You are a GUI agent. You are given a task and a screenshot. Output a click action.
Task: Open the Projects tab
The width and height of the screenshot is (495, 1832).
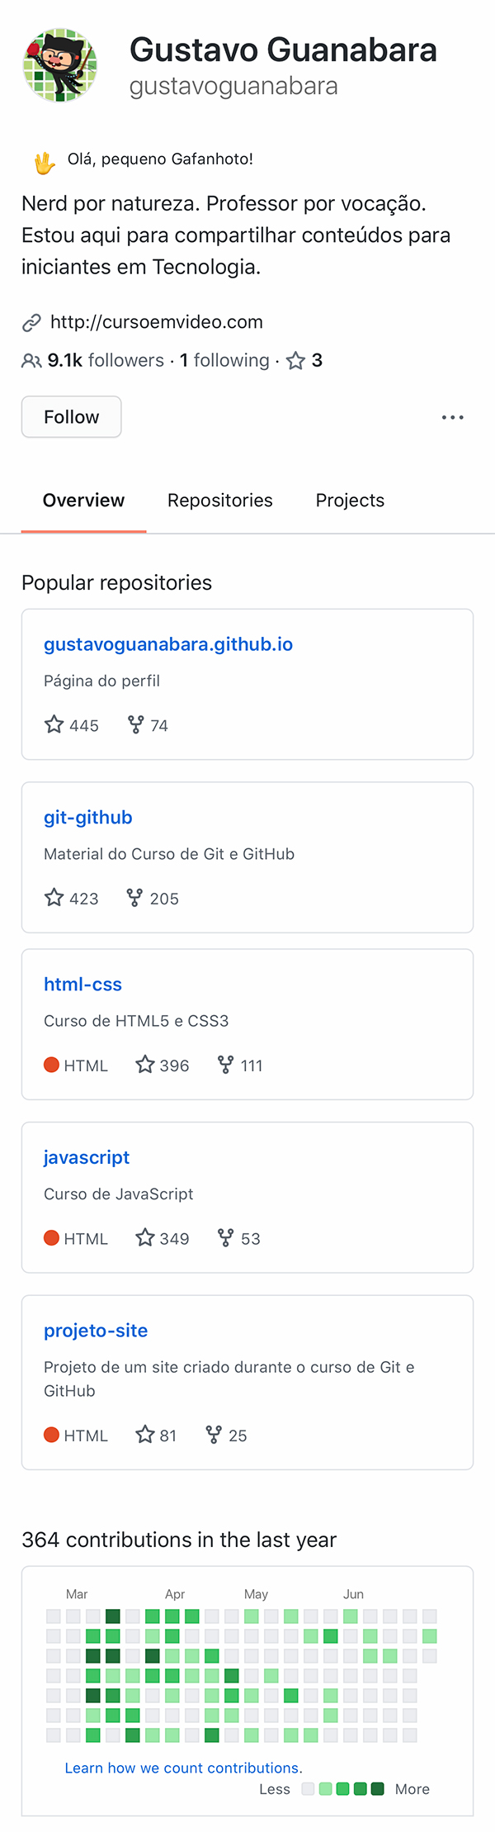coord(349,500)
